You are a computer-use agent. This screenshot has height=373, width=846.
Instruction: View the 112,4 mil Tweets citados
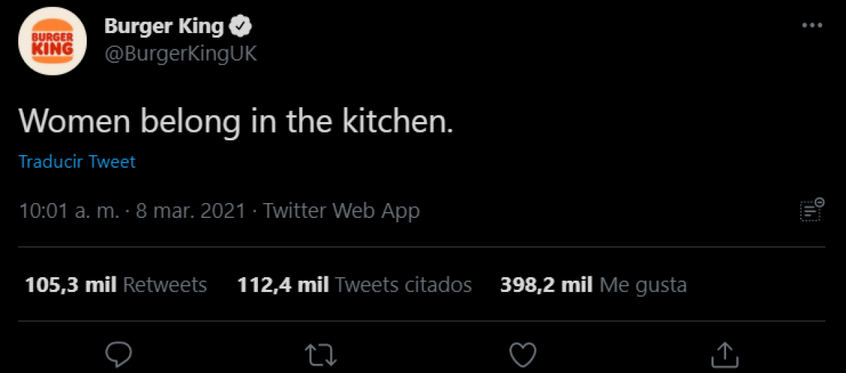355,285
